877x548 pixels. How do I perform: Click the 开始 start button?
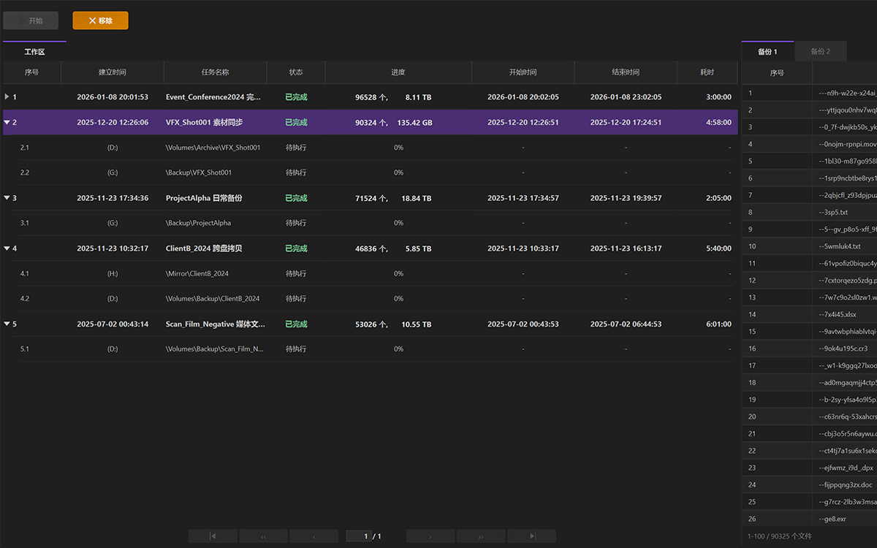coord(31,20)
